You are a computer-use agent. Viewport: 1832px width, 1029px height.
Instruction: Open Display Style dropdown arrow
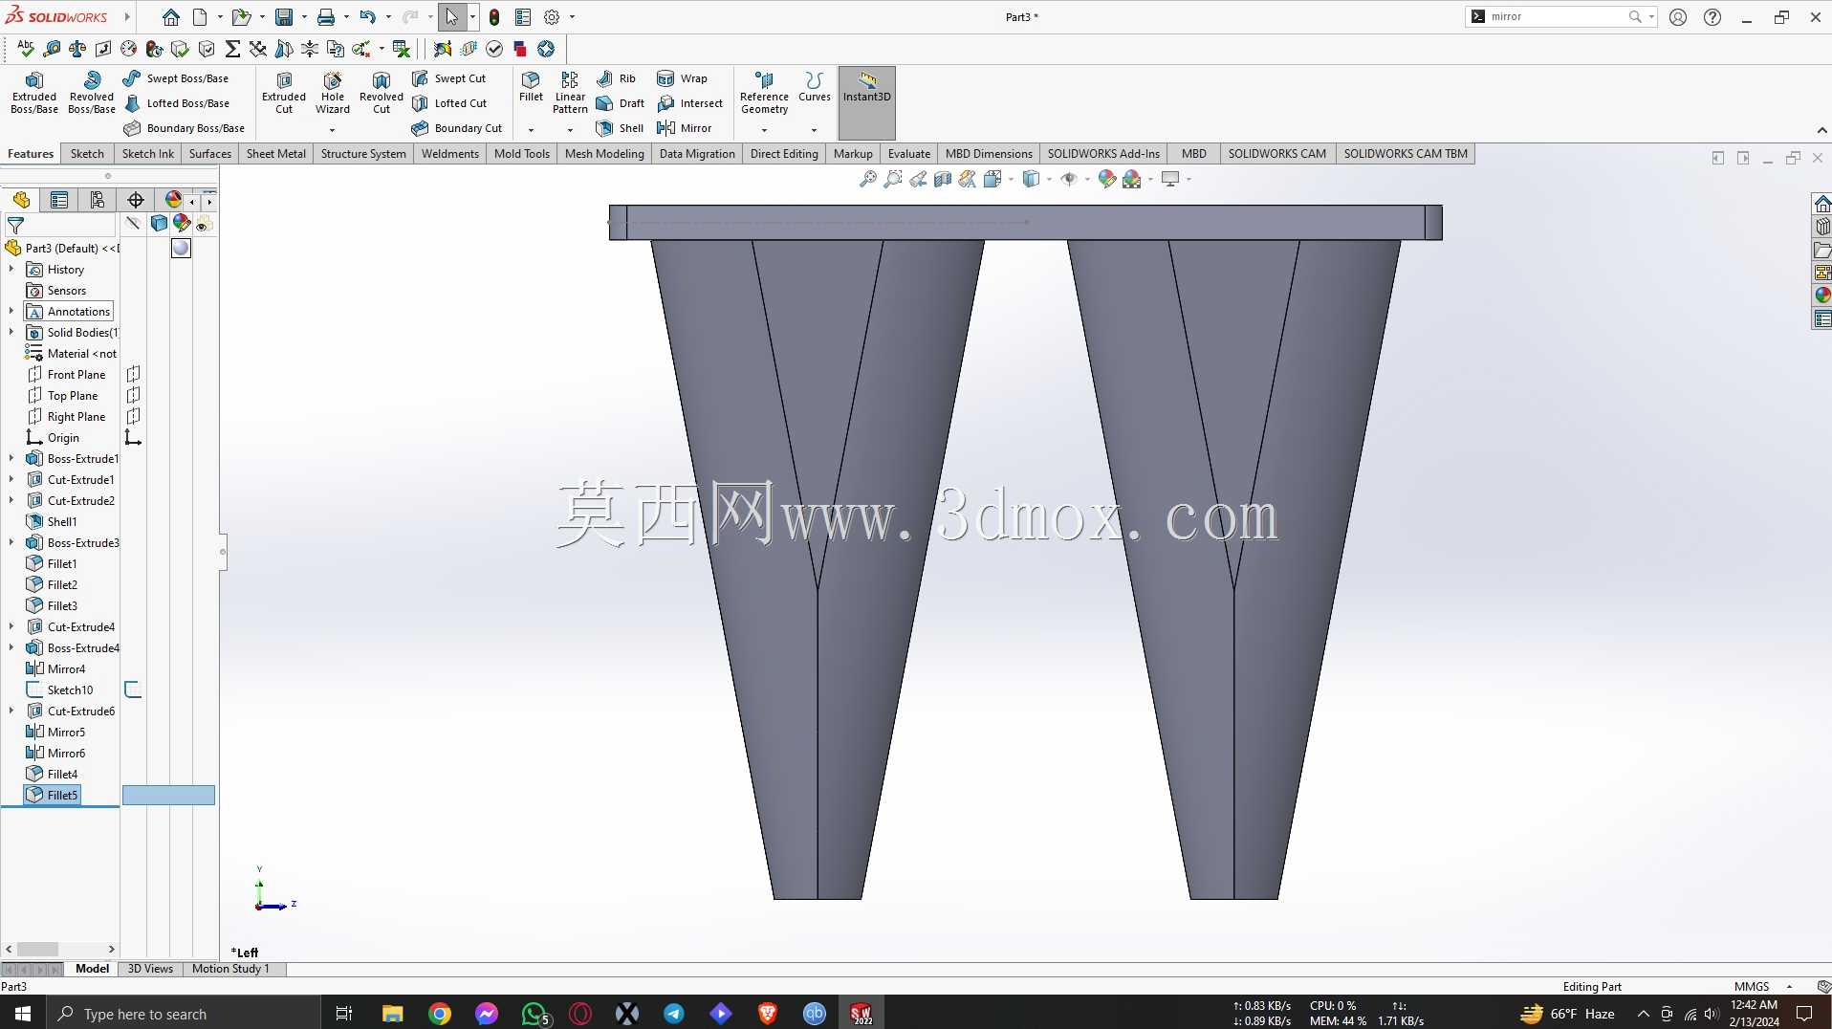[1049, 179]
